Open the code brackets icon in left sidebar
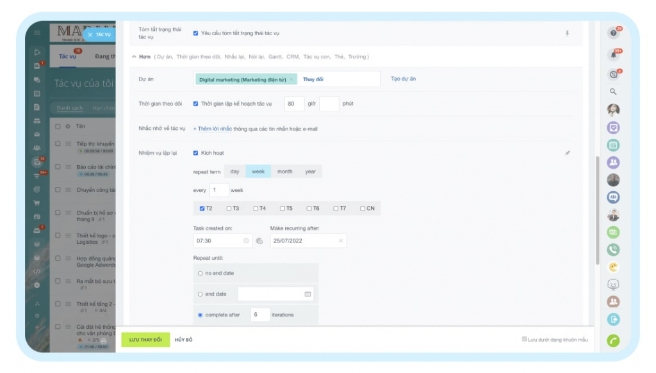Screen dimensions: 656x373 [37, 271]
